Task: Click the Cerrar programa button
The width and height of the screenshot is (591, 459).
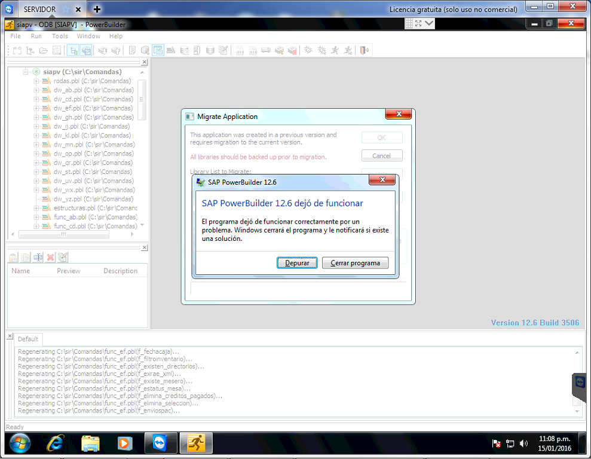Action: coord(355,263)
